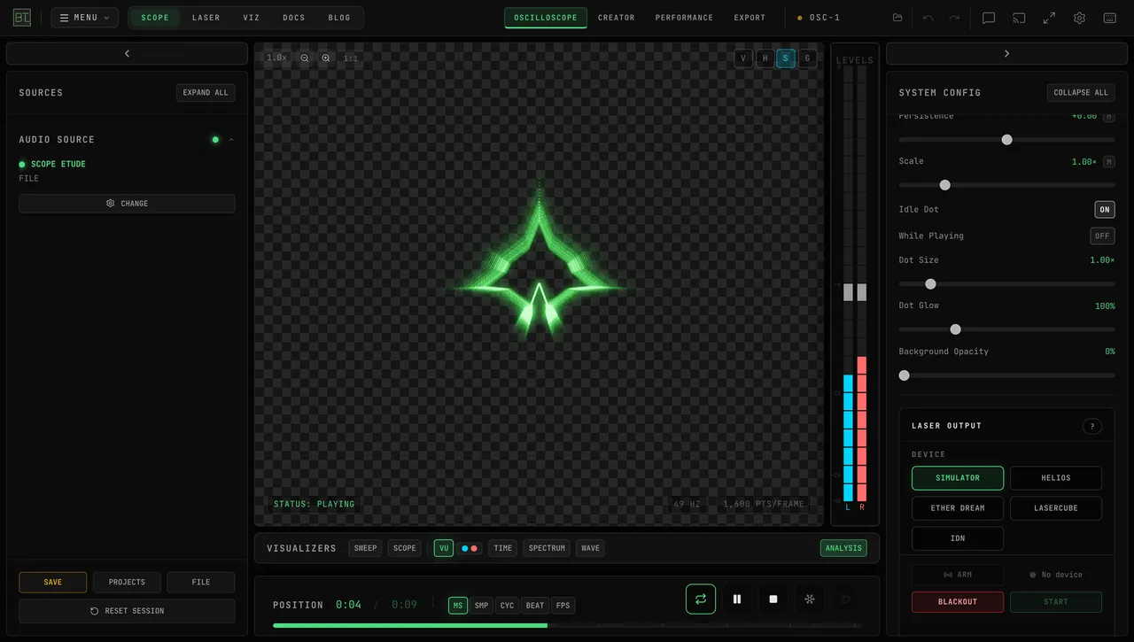Open the BLOG section

[x=339, y=18]
